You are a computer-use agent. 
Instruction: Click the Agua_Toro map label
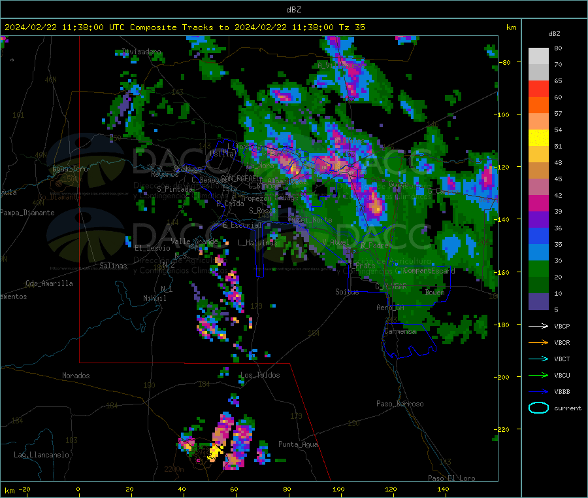click(70, 169)
